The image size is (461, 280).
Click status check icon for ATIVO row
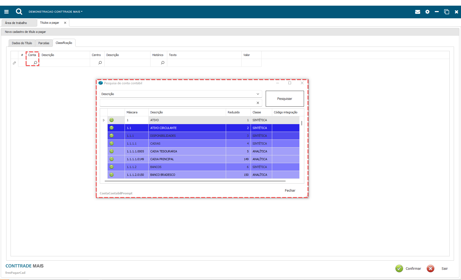(x=112, y=120)
